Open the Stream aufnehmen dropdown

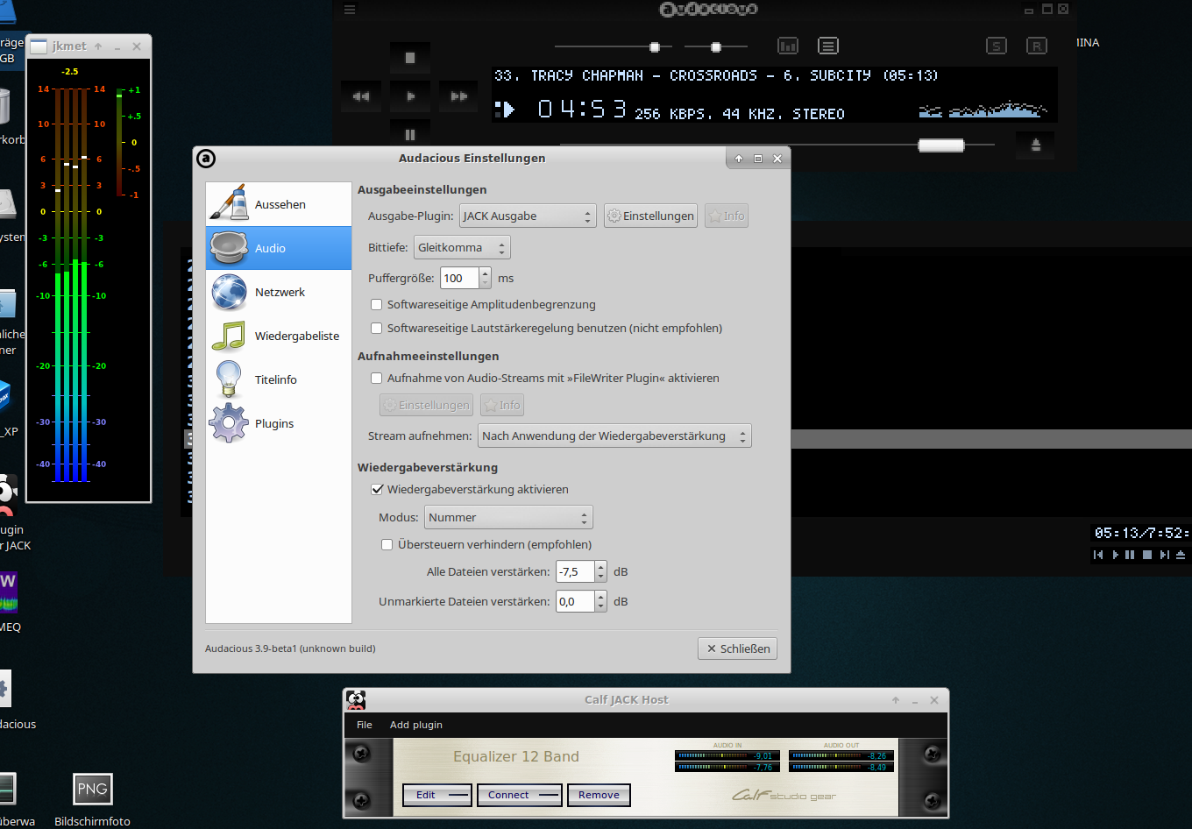click(614, 436)
